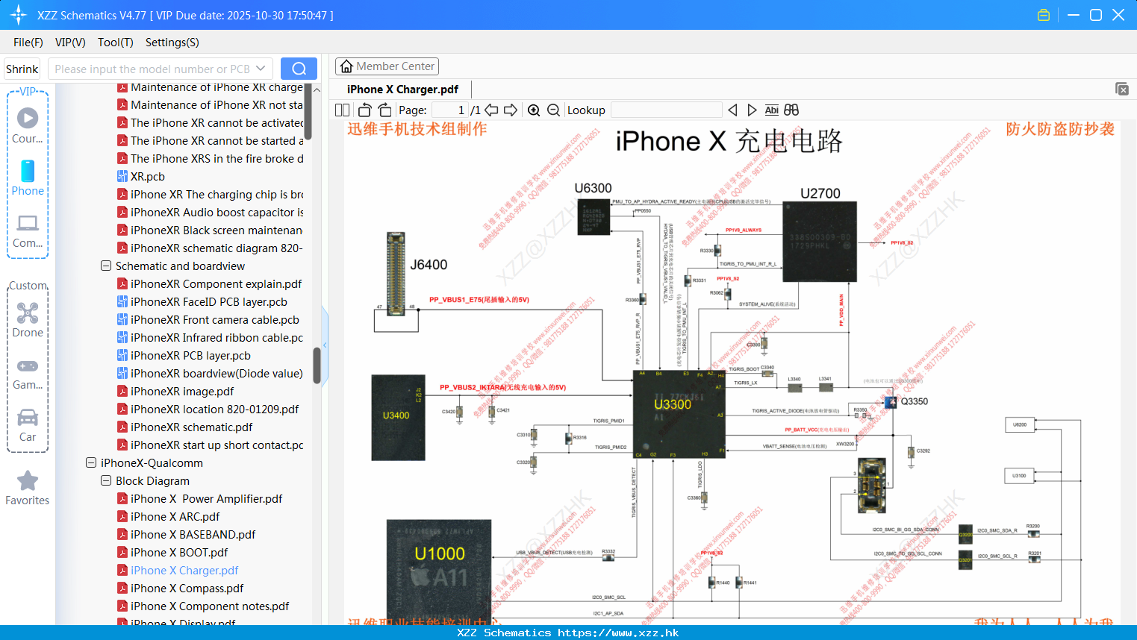Open the Course sidebar category
The width and height of the screenshot is (1137, 640).
(28, 126)
